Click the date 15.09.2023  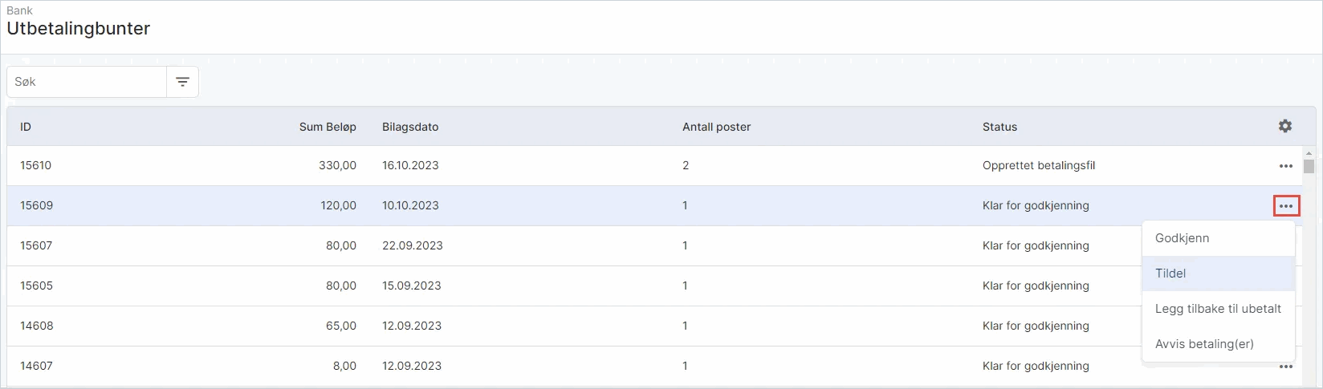(x=412, y=286)
